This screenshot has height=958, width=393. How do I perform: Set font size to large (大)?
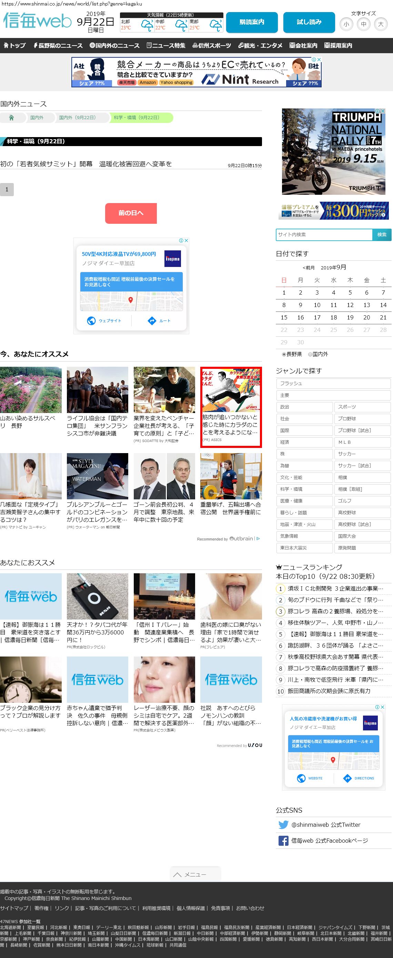pos(380,24)
